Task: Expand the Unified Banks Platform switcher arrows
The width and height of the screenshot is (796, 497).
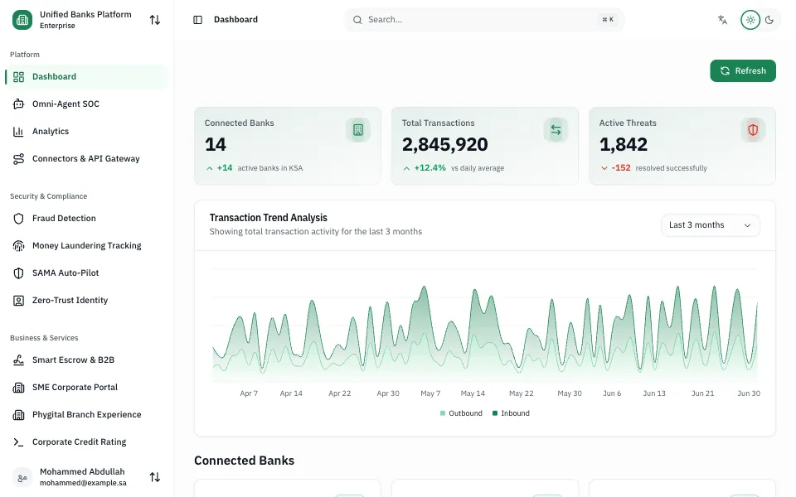Action: point(155,20)
